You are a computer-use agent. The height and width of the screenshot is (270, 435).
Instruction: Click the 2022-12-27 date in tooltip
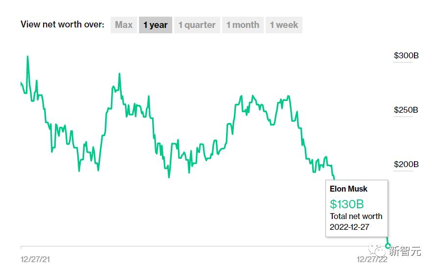(x=350, y=227)
